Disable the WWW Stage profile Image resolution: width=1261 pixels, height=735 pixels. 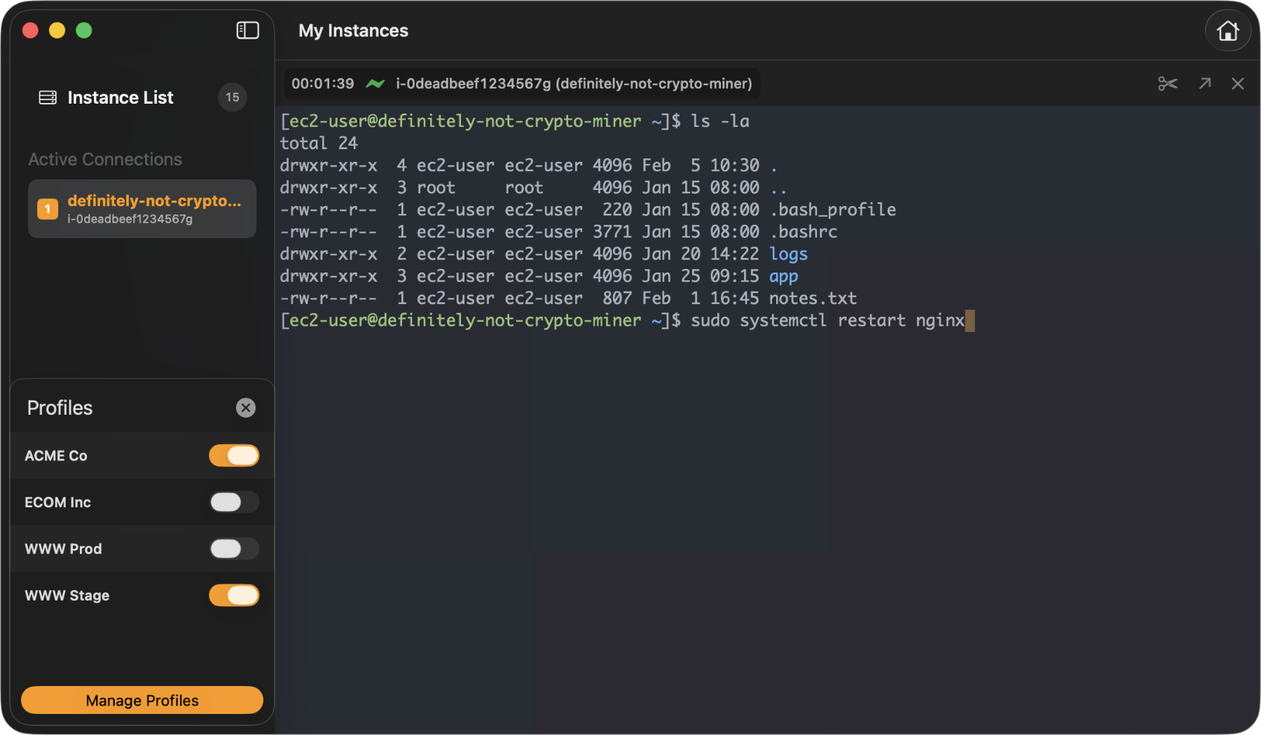[234, 596]
